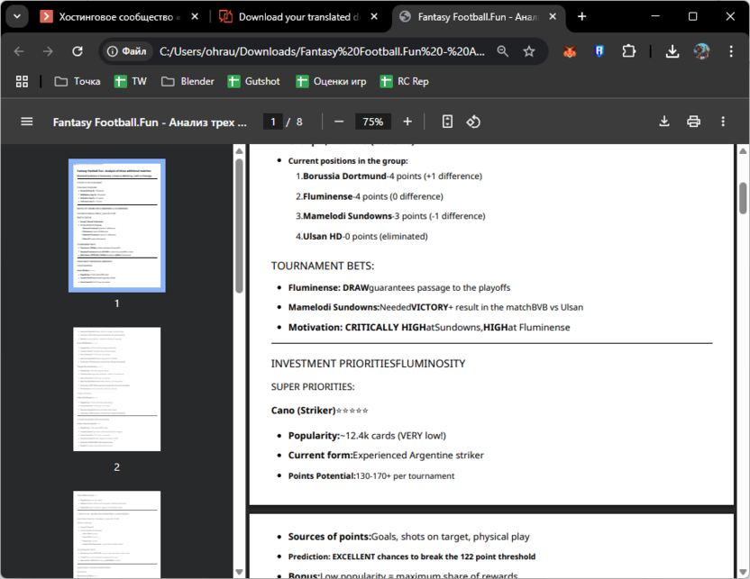Reload the current page
This screenshot has height=579, width=750.
[78, 51]
